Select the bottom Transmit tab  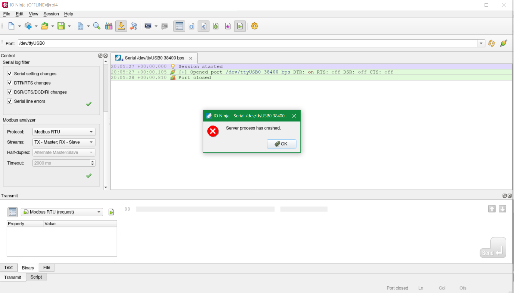point(13,277)
